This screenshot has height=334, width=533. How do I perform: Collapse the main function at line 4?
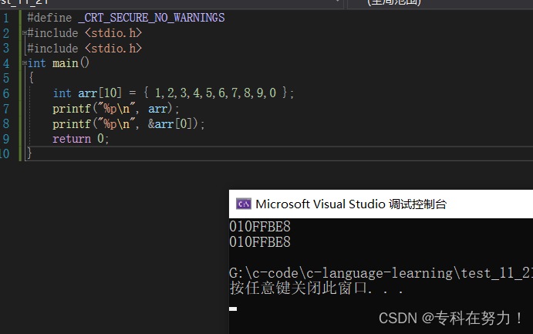click(x=25, y=62)
